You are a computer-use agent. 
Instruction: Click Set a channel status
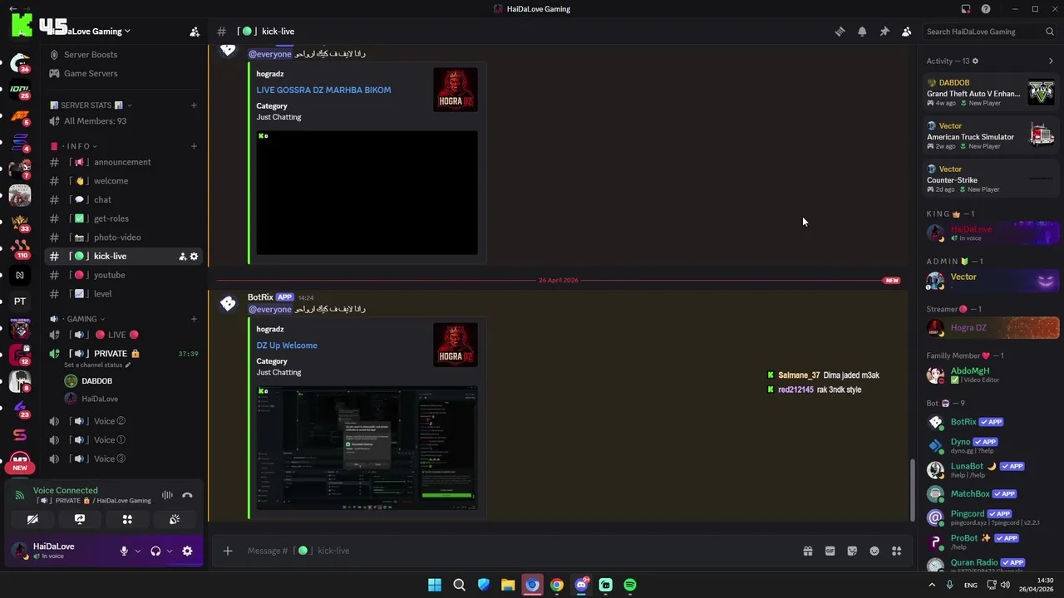coord(97,365)
